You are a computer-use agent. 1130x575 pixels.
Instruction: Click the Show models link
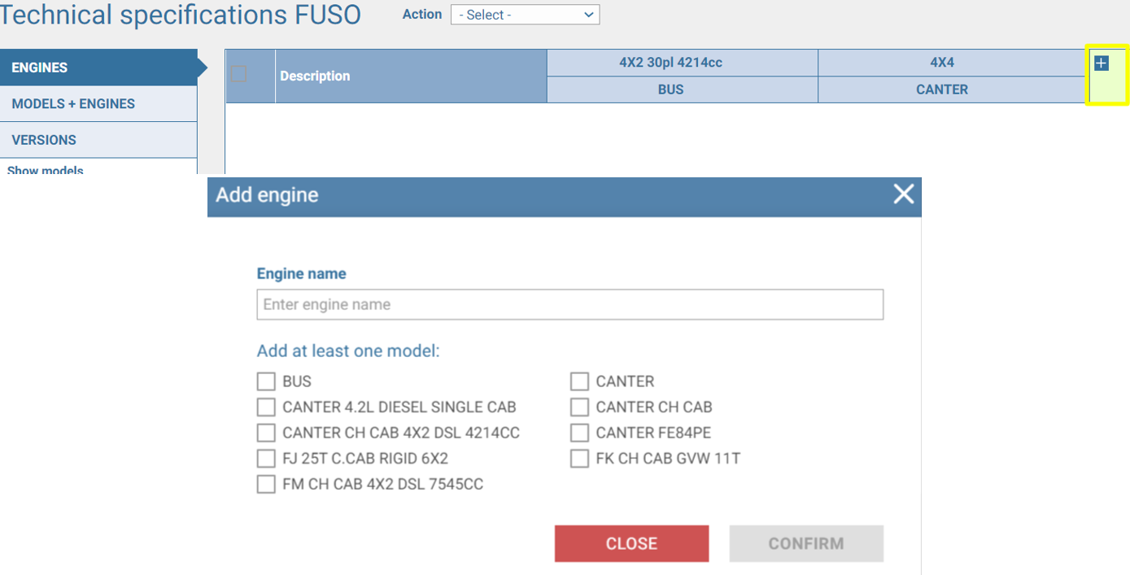46,169
